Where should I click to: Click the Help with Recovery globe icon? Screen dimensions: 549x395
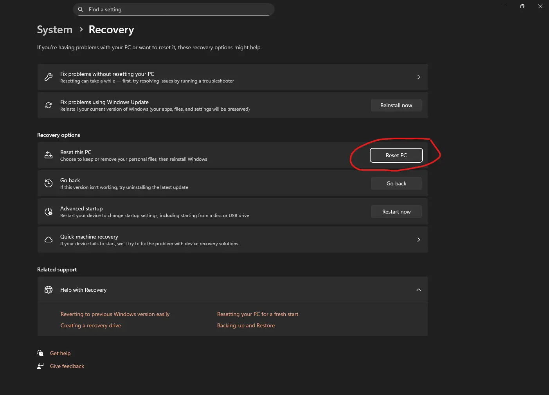click(x=49, y=290)
